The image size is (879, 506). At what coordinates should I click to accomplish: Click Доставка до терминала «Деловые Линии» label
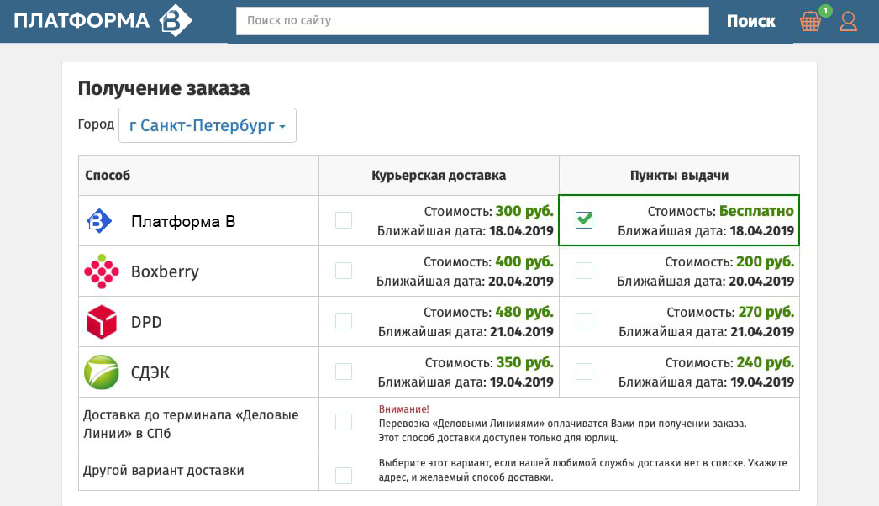pyautogui.click(x=191, y=424)
